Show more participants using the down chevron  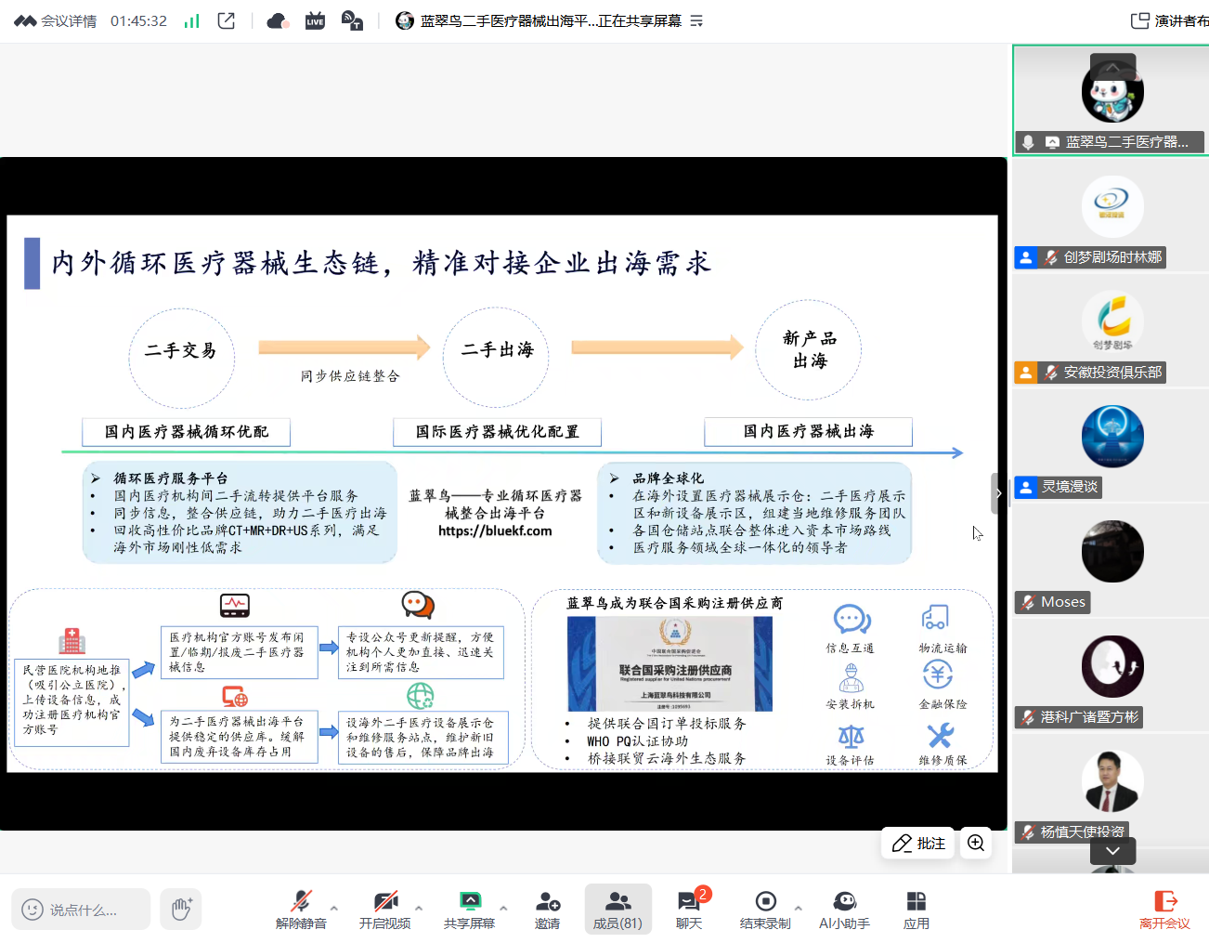pos(1112,851)
